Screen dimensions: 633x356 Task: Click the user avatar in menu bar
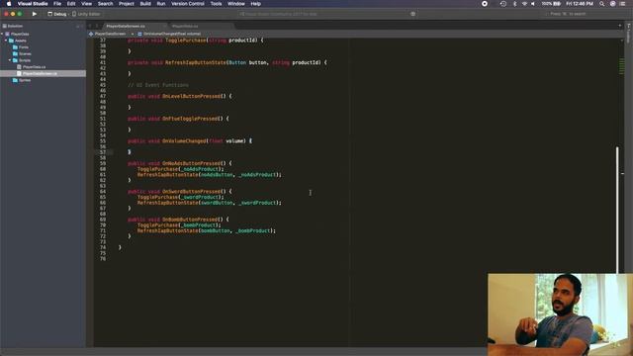coord(612,4)
